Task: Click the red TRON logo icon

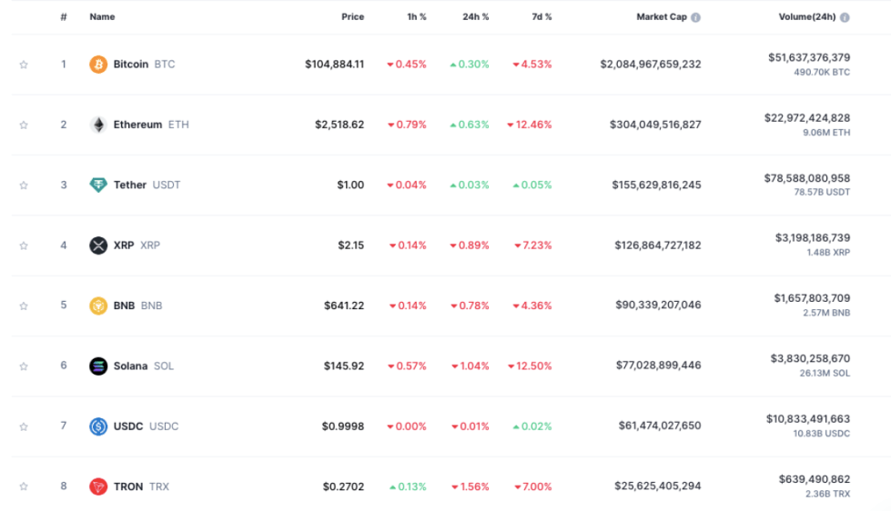Action: pyautogui.click(x=98, y=486)
